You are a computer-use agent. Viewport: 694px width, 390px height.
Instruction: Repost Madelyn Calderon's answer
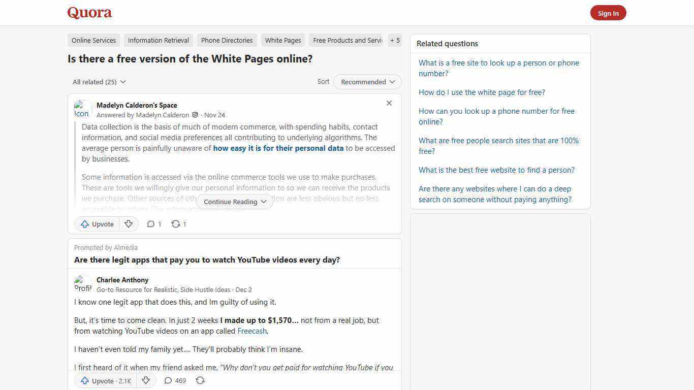pyautogui.click(x=178, y=224)
